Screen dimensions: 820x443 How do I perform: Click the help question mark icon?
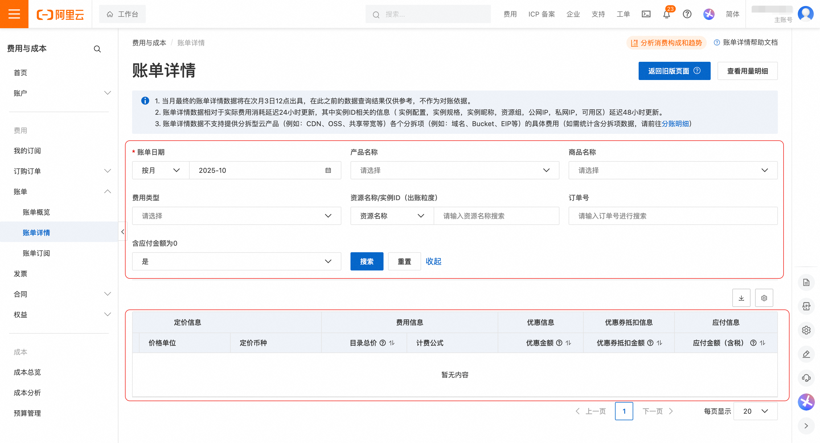(687, 14)
